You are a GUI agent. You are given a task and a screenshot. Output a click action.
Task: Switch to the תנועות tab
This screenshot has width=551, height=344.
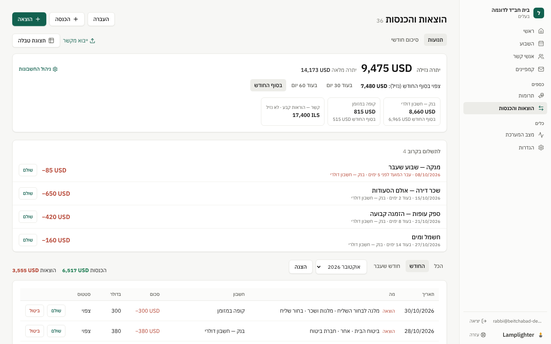click(435, 40)
